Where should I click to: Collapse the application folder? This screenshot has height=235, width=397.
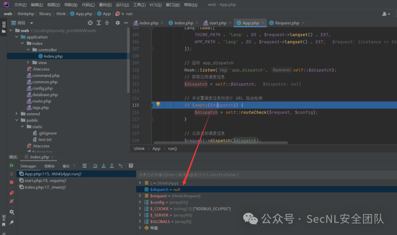click(17, 37)
